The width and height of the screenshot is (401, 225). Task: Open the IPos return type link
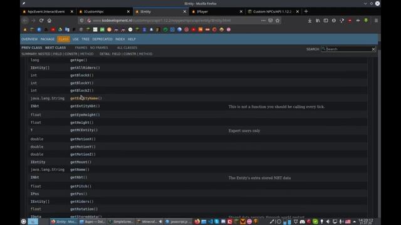(x=34, y=194)
